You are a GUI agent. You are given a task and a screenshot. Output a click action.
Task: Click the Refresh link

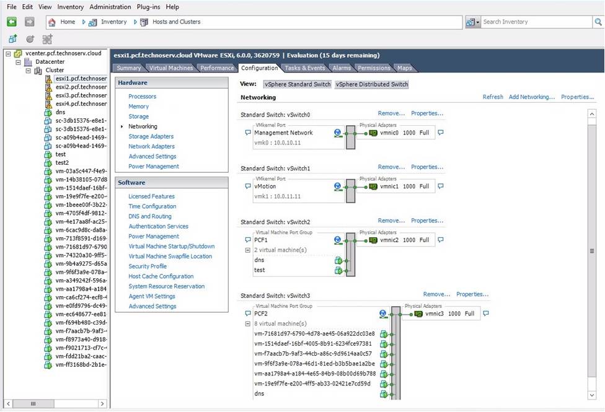(x=493, y=97)
